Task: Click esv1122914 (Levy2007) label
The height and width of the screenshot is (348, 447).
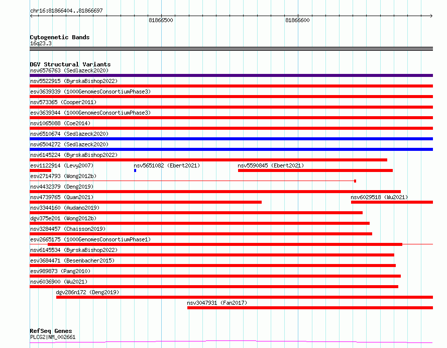Action: click(x=62, y=165)
